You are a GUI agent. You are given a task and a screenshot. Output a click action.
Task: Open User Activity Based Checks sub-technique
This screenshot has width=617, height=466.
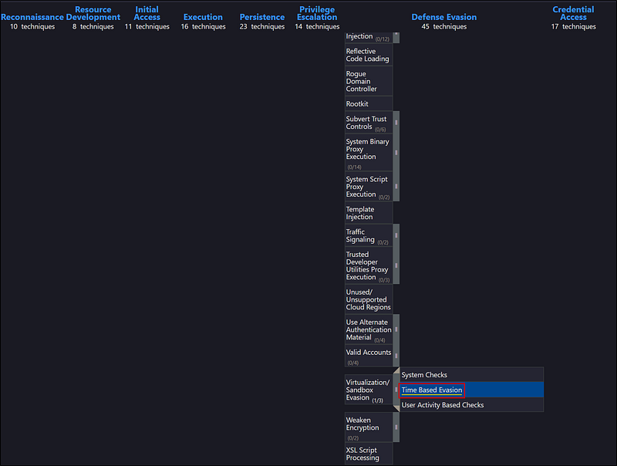click(x=443, y=405)
